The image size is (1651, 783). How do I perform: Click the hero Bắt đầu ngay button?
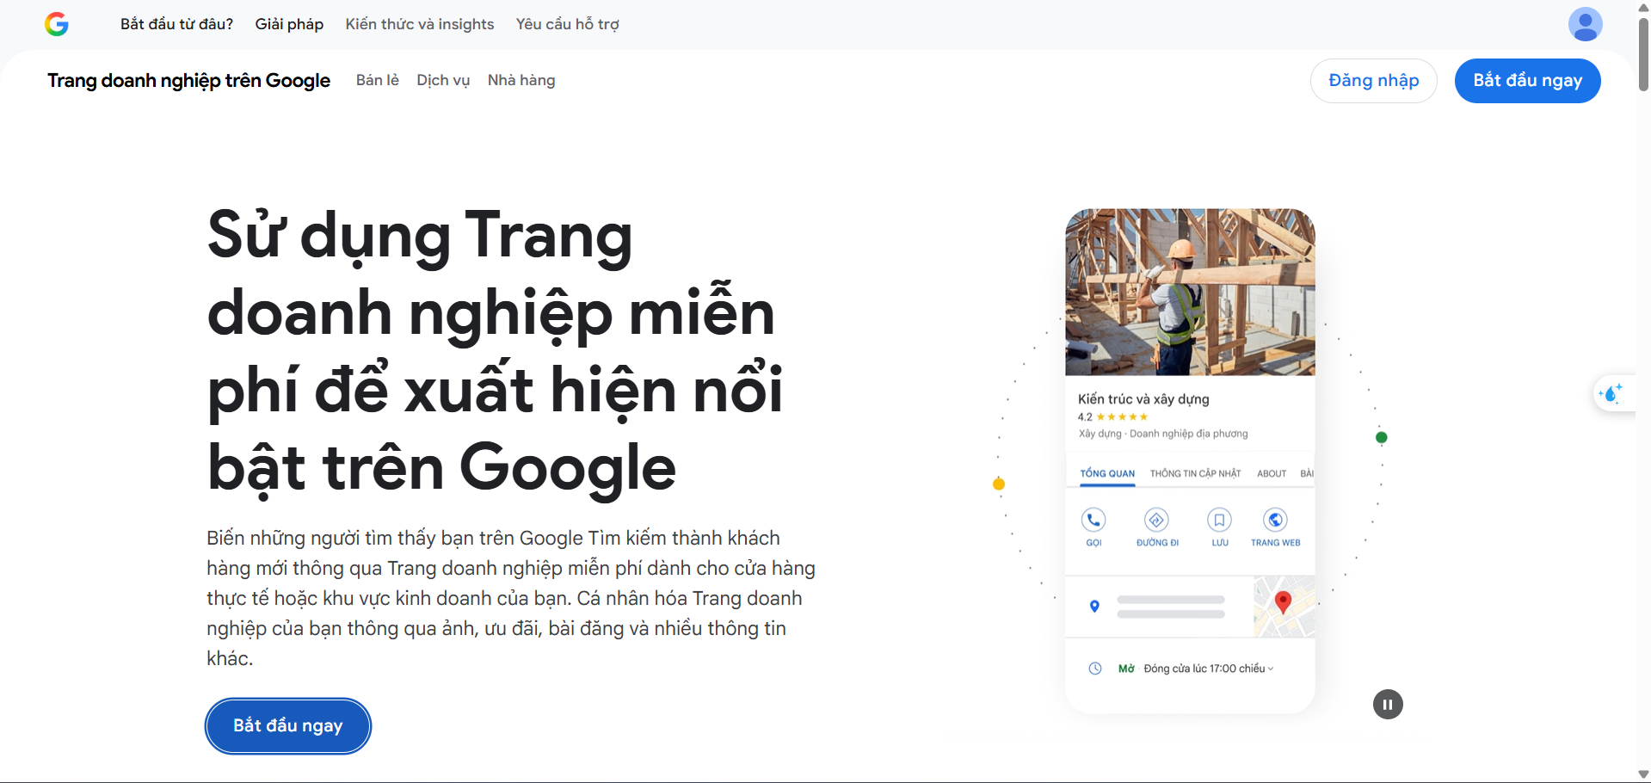(x=287, y=725)
